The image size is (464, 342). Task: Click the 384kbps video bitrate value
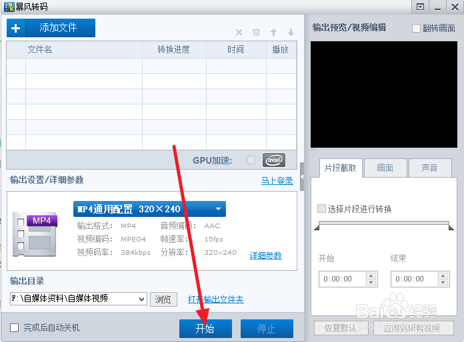tap(135, 253)
